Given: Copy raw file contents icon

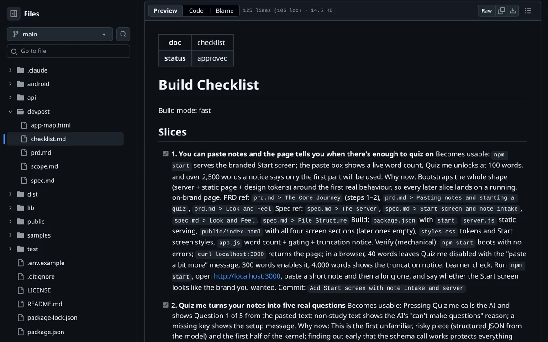Looking at the screenshot, I should click(501, 10).
